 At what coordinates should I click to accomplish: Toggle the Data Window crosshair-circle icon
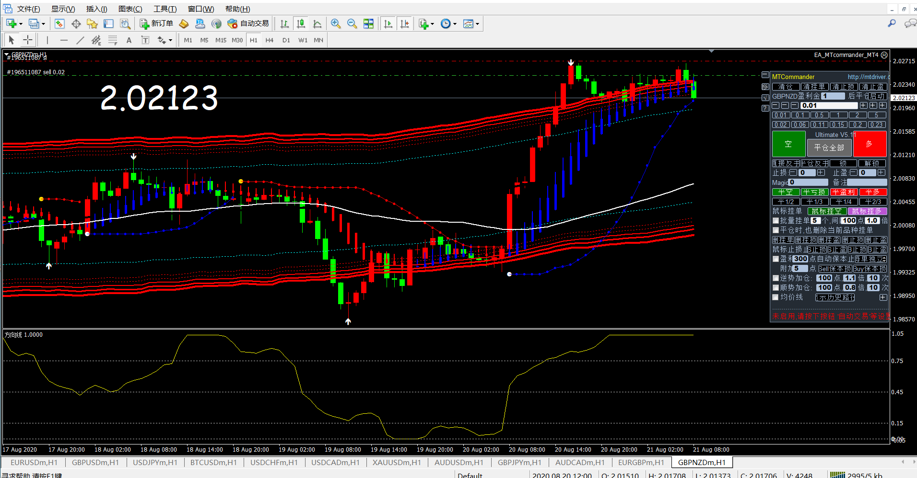coord(76,23)
